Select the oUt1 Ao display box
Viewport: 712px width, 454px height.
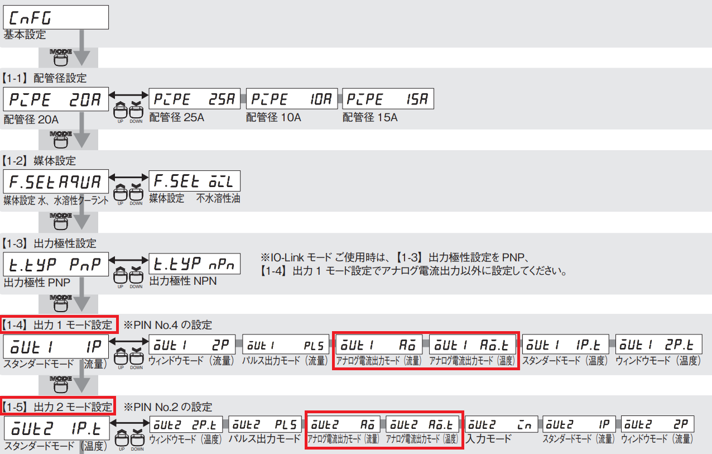tap(378, 345)
